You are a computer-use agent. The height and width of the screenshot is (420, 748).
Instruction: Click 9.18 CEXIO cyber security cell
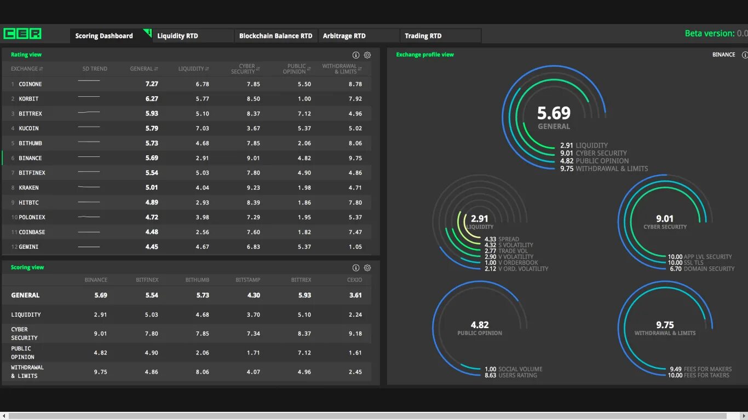pos(355,334)
